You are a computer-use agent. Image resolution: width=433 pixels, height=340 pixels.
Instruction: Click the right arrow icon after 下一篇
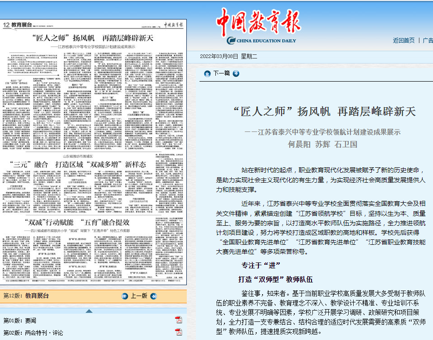[236, 73]
